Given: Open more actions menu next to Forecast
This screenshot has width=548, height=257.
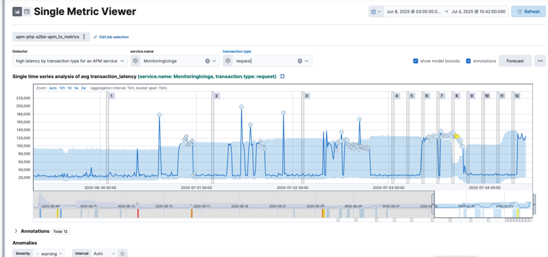Looking at the screenshot, I should [x=540, y=61].
